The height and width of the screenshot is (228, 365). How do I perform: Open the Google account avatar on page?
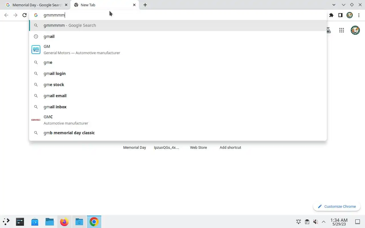(355, 30)
